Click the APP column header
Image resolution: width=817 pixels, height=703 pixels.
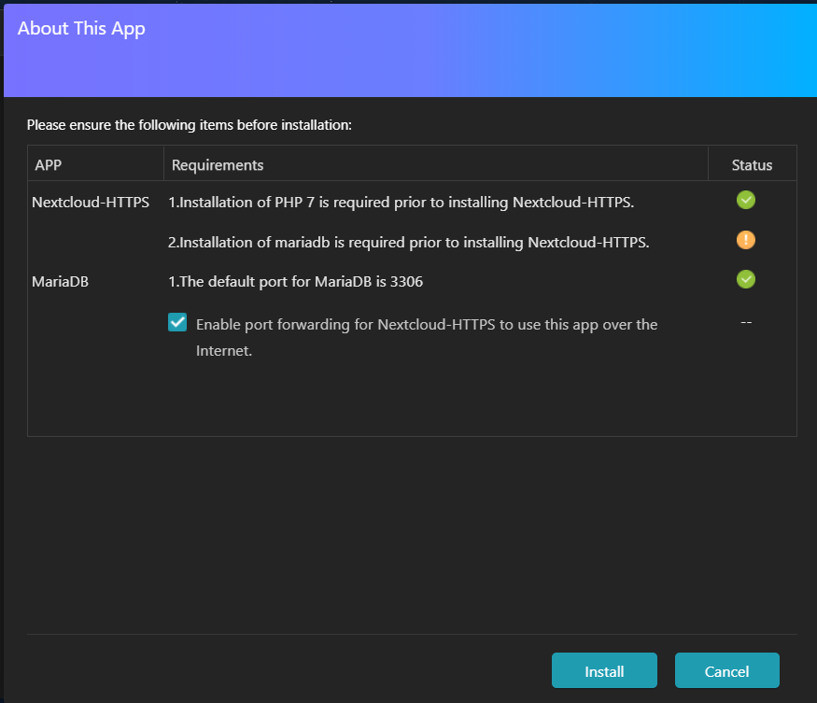49,165
